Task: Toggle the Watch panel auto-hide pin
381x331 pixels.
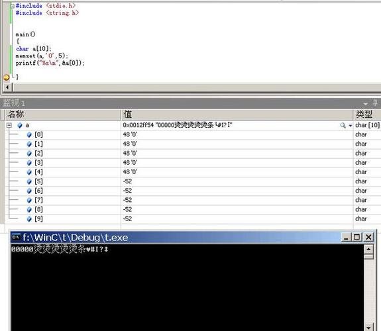Action: click(x=375, y=103)
